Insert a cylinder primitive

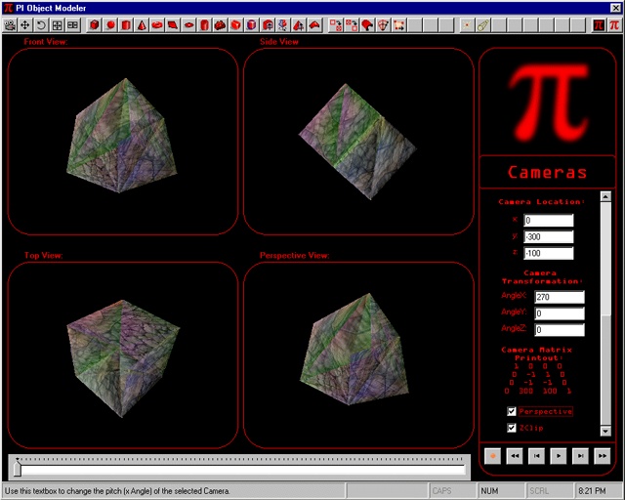tap(126, 24)
